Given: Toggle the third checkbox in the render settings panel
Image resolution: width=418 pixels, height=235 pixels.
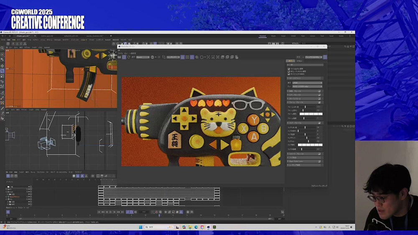Looking at the screenshot, I should point(288,74).
